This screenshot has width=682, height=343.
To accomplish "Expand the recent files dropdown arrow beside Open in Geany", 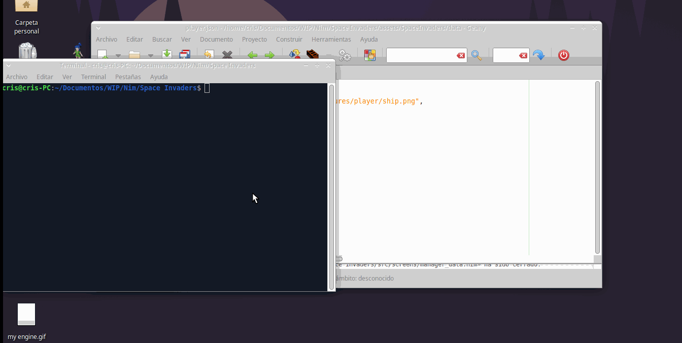I will pos(150,55).
